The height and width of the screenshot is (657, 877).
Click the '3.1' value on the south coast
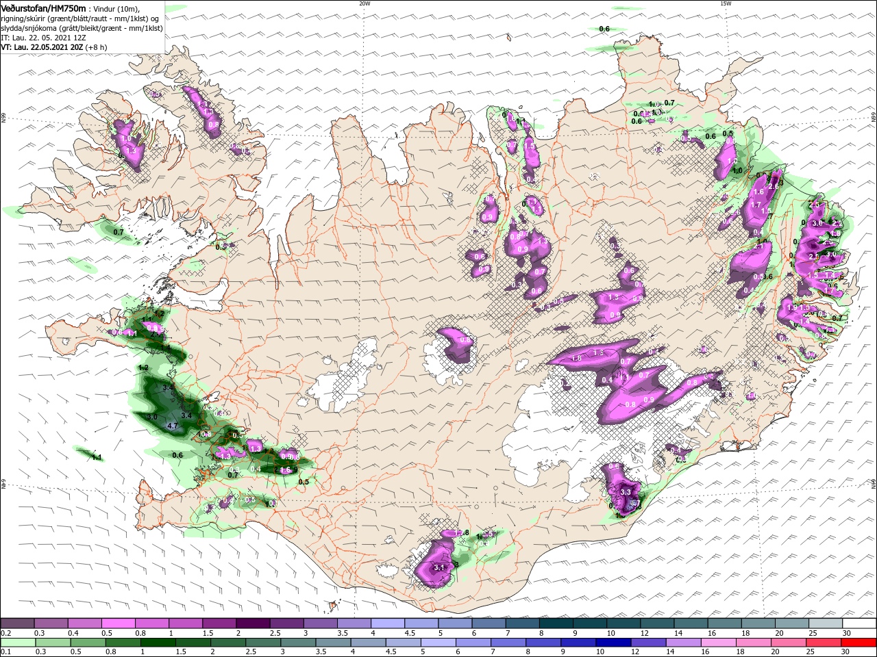[x=440, y=567]
